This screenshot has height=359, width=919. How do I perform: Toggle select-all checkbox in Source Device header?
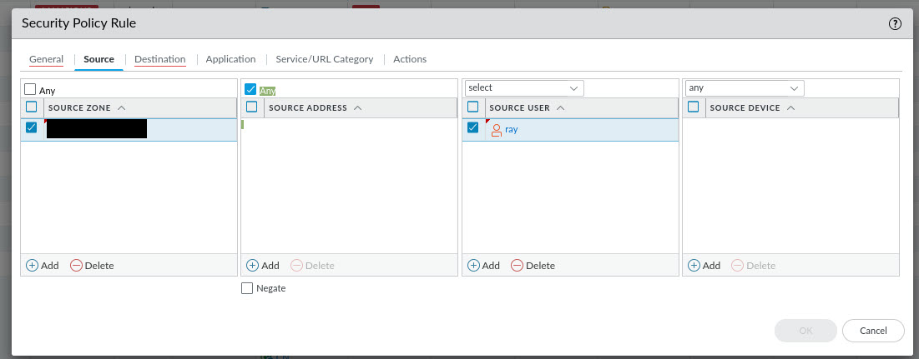click(x=694, y=107)
